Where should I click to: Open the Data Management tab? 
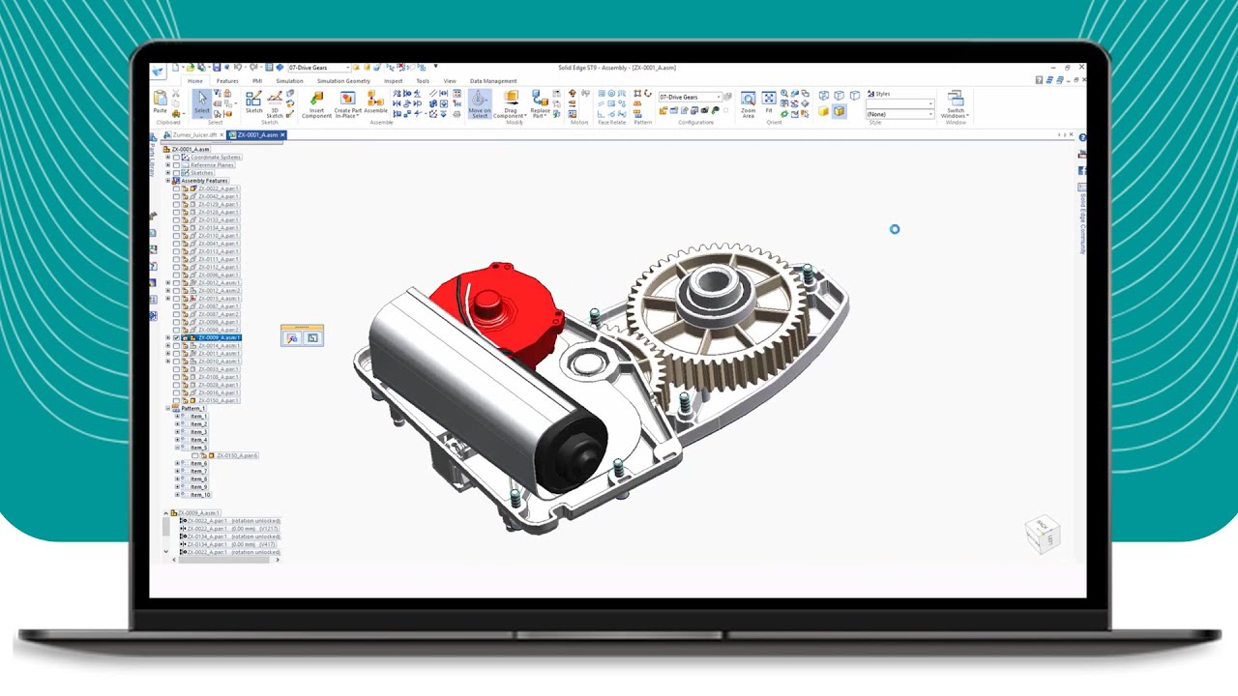pos(493,81)
